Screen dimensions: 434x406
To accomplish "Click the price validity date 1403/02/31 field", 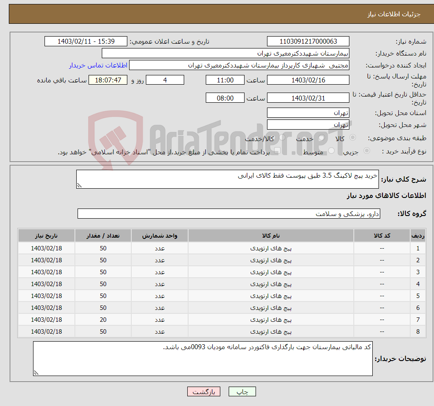I will point(308,98).
